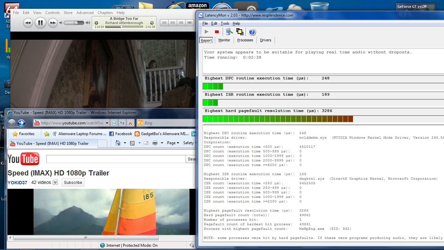Switch to LatencyMon Drivers tab

click(x=266, y=40)
